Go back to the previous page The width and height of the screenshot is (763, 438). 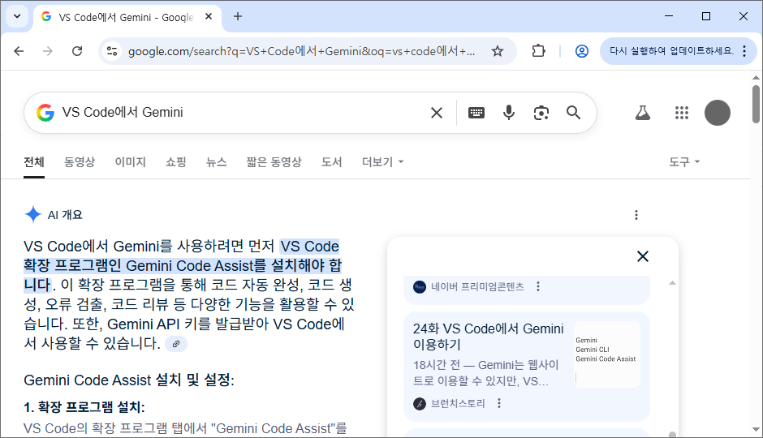(19, 51)
